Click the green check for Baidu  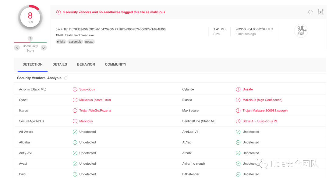[x=75, y=174]
